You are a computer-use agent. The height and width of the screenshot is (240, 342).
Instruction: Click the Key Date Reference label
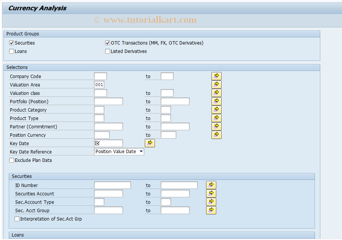(31, 152)
